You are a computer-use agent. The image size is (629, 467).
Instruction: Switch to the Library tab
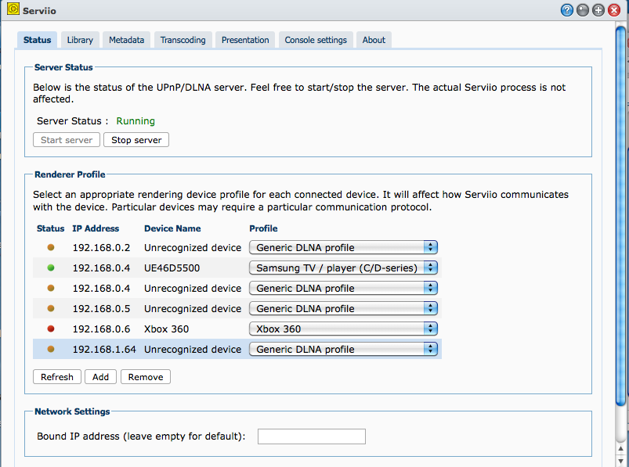tap(80, 40)
